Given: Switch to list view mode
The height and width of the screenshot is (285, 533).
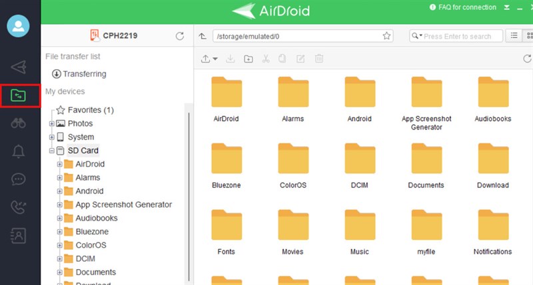Looking at the screenshot, I should 514,36.
